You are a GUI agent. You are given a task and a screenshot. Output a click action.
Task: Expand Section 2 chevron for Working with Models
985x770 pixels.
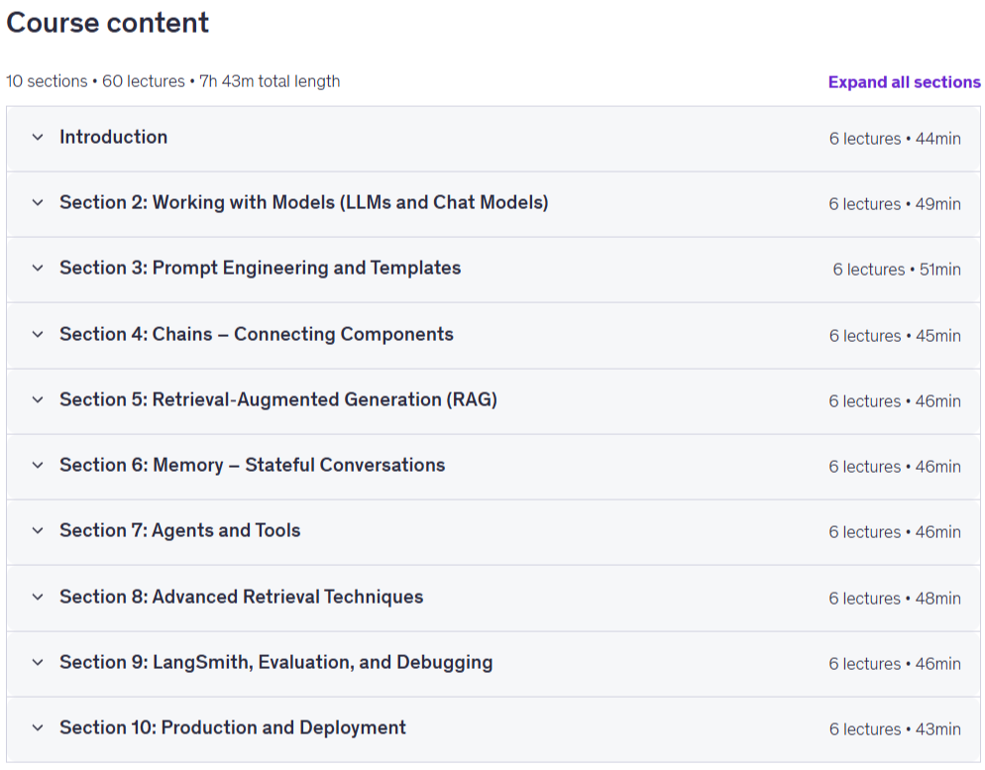pos(38,202)
